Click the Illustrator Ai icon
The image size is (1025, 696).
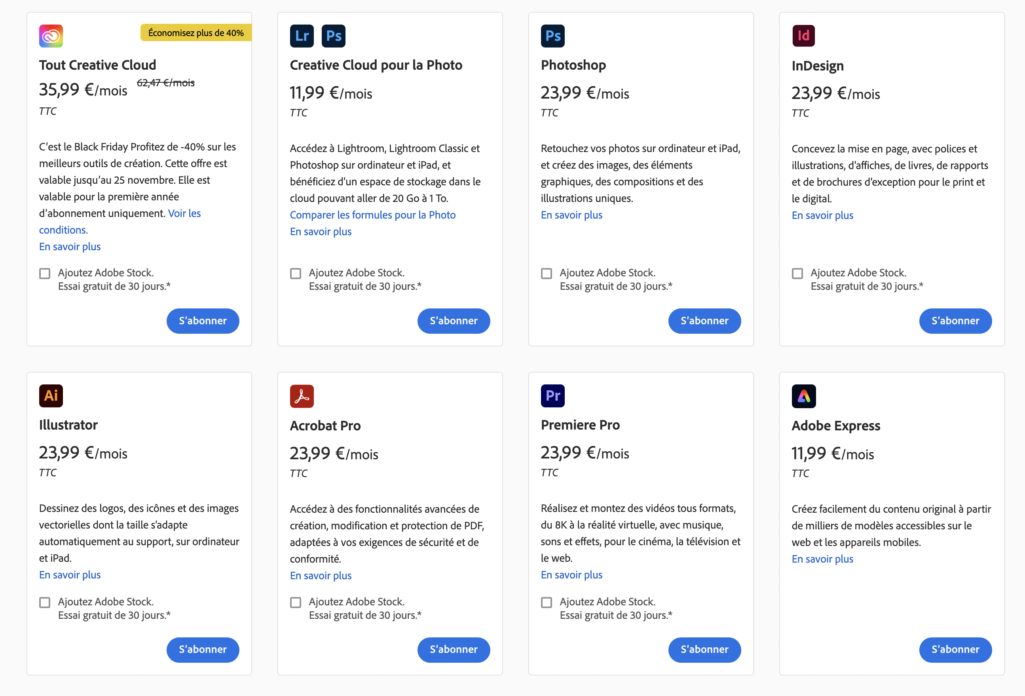[51, 396]
